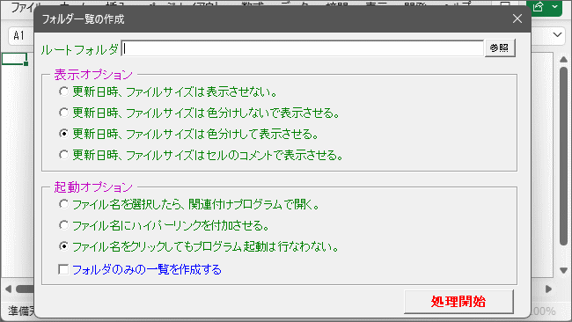Screen dimensions: 572x322
Task: Select no program launch on click radio
Action: tap(64, 246)
